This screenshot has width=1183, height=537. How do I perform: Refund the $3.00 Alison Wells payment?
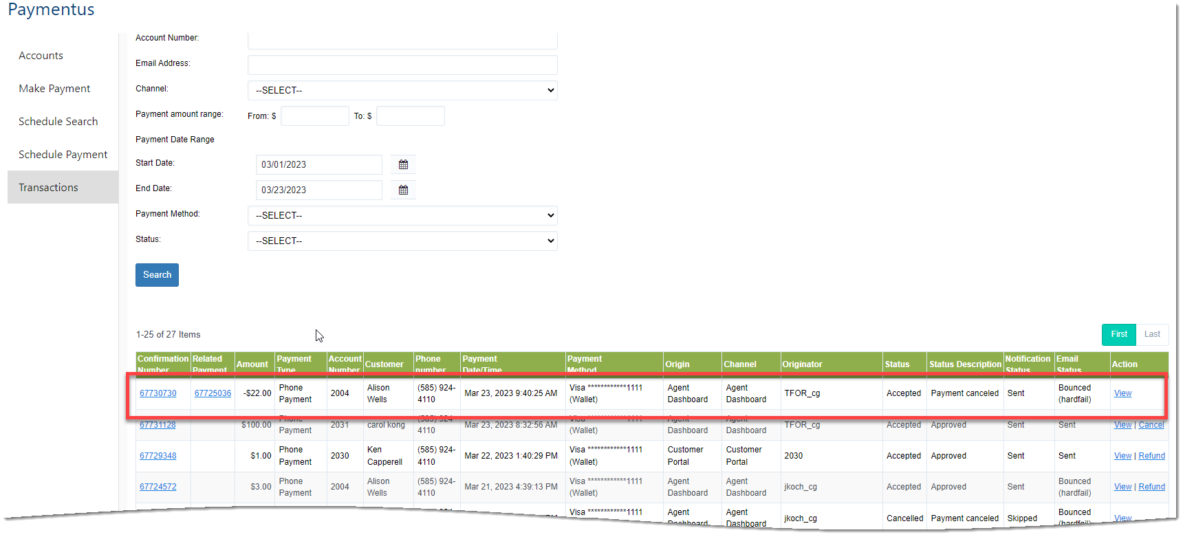click(x=1151, y=487)
